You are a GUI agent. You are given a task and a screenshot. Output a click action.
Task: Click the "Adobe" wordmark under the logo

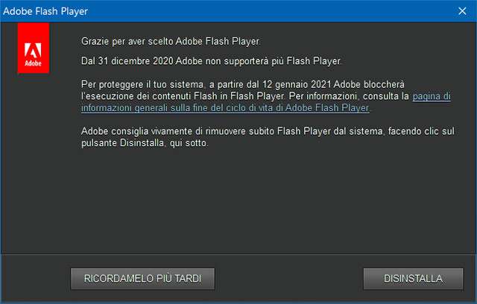(34, 64)
